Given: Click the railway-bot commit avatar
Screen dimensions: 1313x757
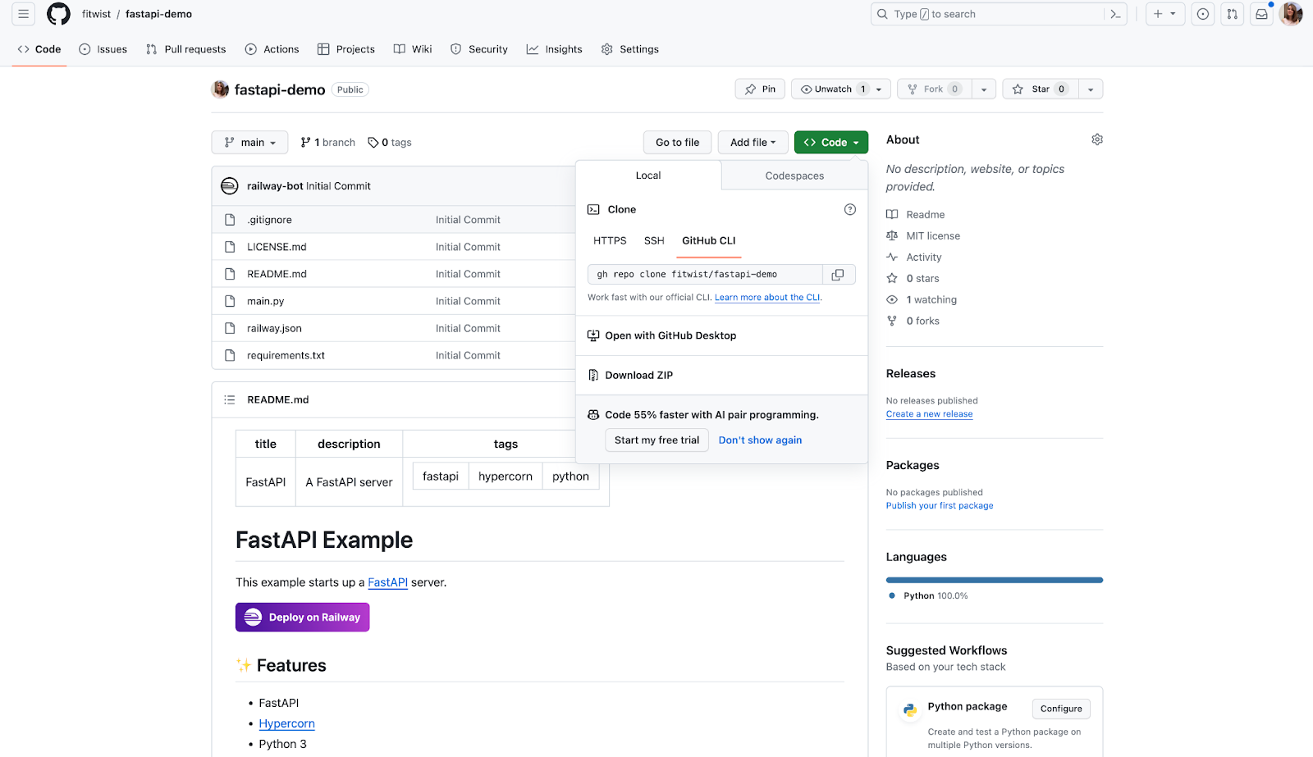Looking at the screenshot, I should tap(230, 186).
